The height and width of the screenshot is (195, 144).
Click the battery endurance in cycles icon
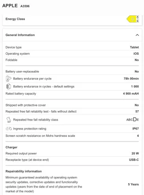click(9, 86)
